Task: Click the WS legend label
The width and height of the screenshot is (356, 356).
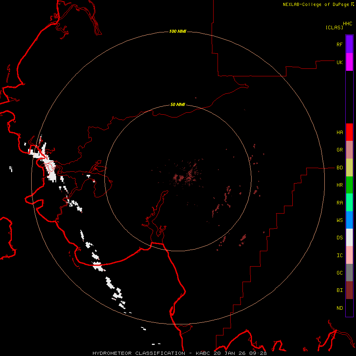Action: click(339, 220)
